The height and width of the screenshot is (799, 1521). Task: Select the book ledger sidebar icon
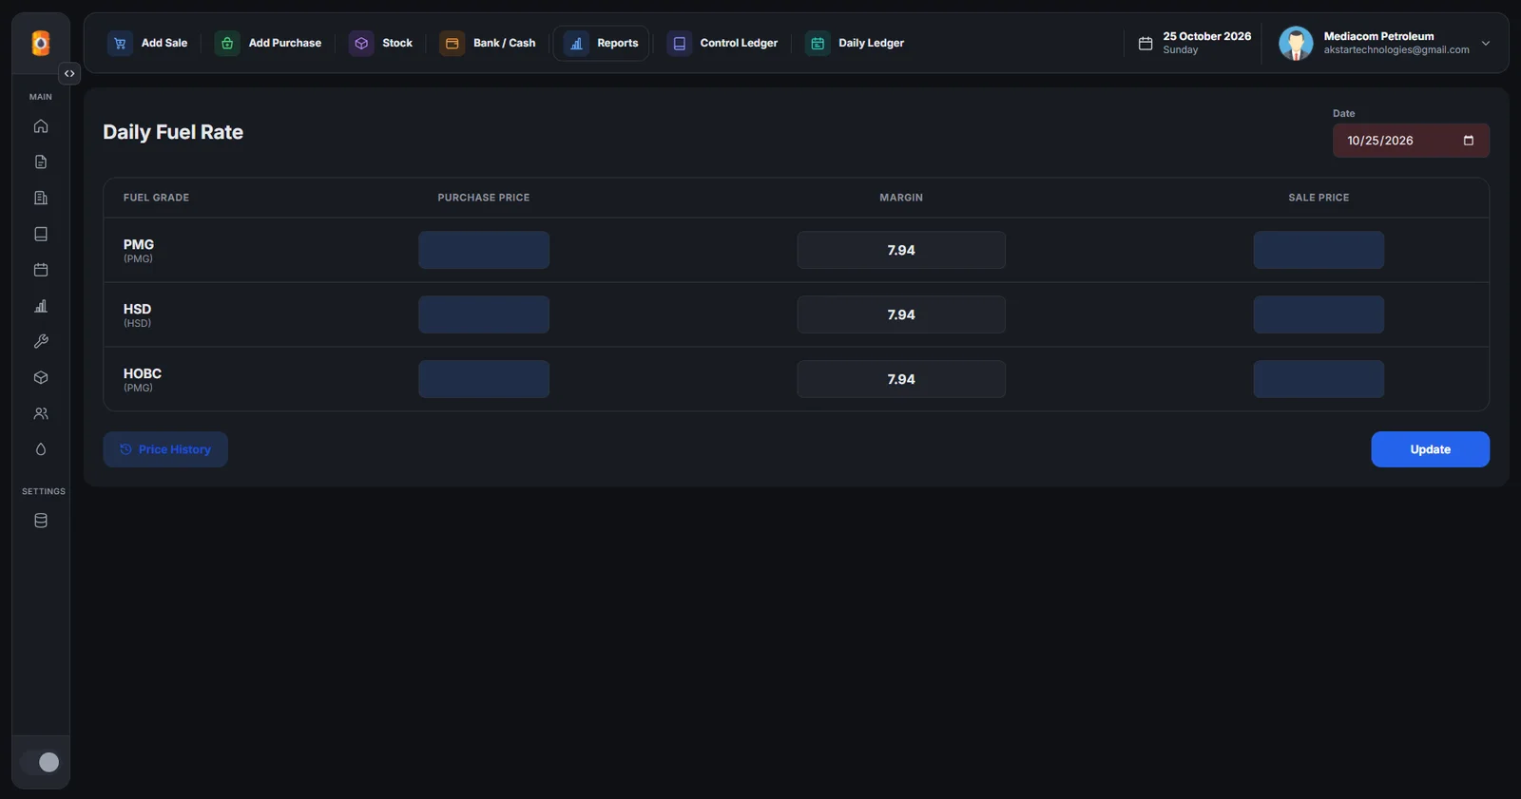(x=41, y=235)
